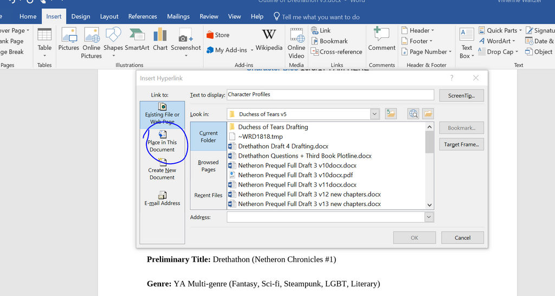Click the Address input field
This screenshot has width=555, height=296.
point(326,217)
